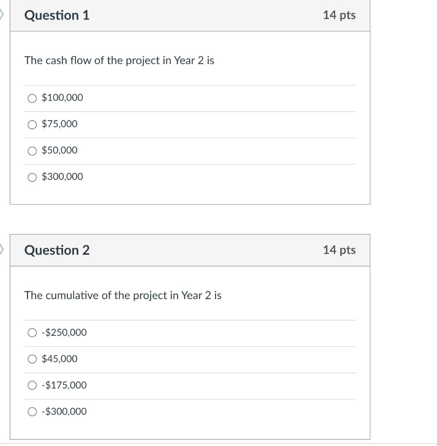
Task: Click the Question 1 header title
Action: (x=57, y=15)
